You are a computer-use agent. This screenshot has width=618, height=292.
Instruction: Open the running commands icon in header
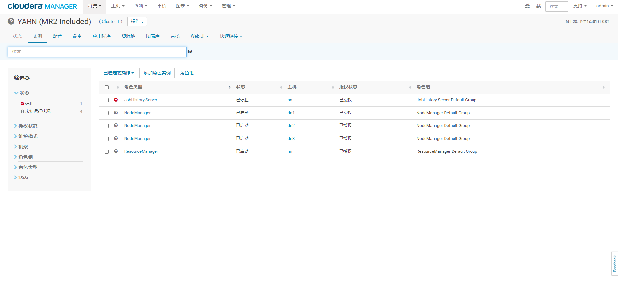click(538, 6)
